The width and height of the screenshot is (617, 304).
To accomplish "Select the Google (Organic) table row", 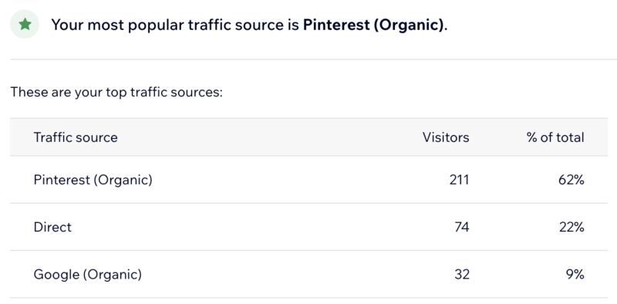I will pos(309,275).
